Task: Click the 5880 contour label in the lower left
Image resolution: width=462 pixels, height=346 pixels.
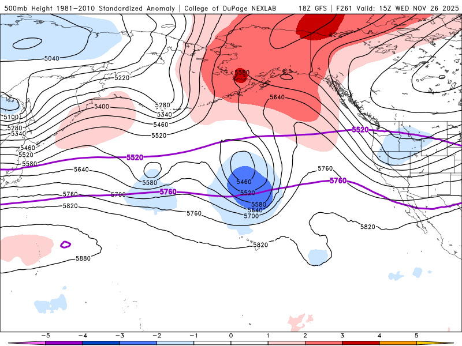Action: [x=83, y=258]
